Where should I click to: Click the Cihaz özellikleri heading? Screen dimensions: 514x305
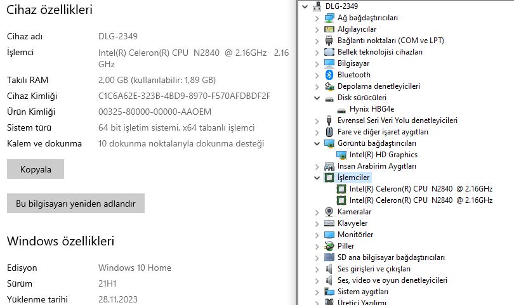(49, 10)
